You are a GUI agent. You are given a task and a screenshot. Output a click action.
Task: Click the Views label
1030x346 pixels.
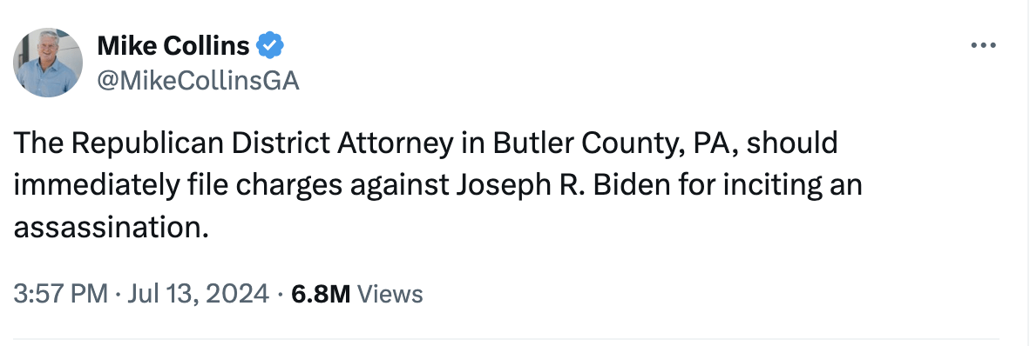(390, 294)
